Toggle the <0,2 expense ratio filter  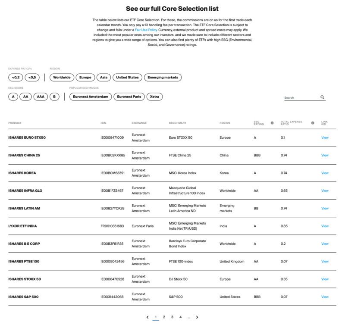(16, 78)
